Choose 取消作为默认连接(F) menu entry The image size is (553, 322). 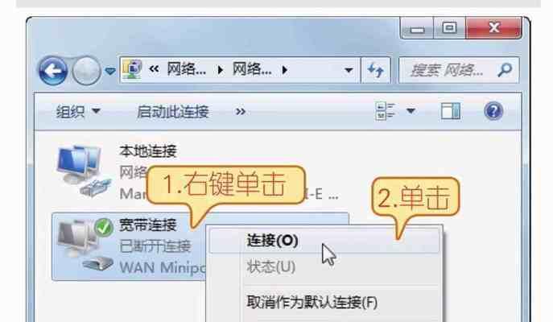[312, 302]
